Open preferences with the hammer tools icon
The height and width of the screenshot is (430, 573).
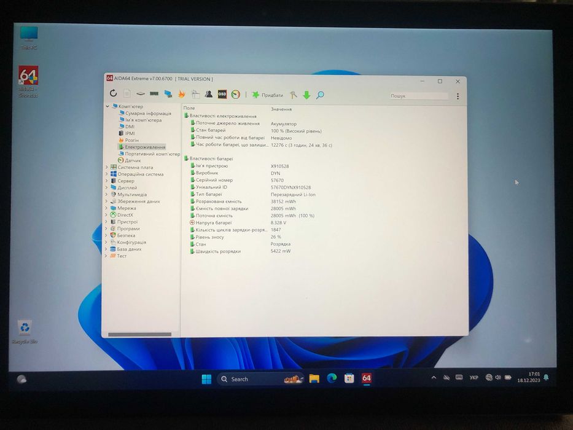tap(293, 95)
